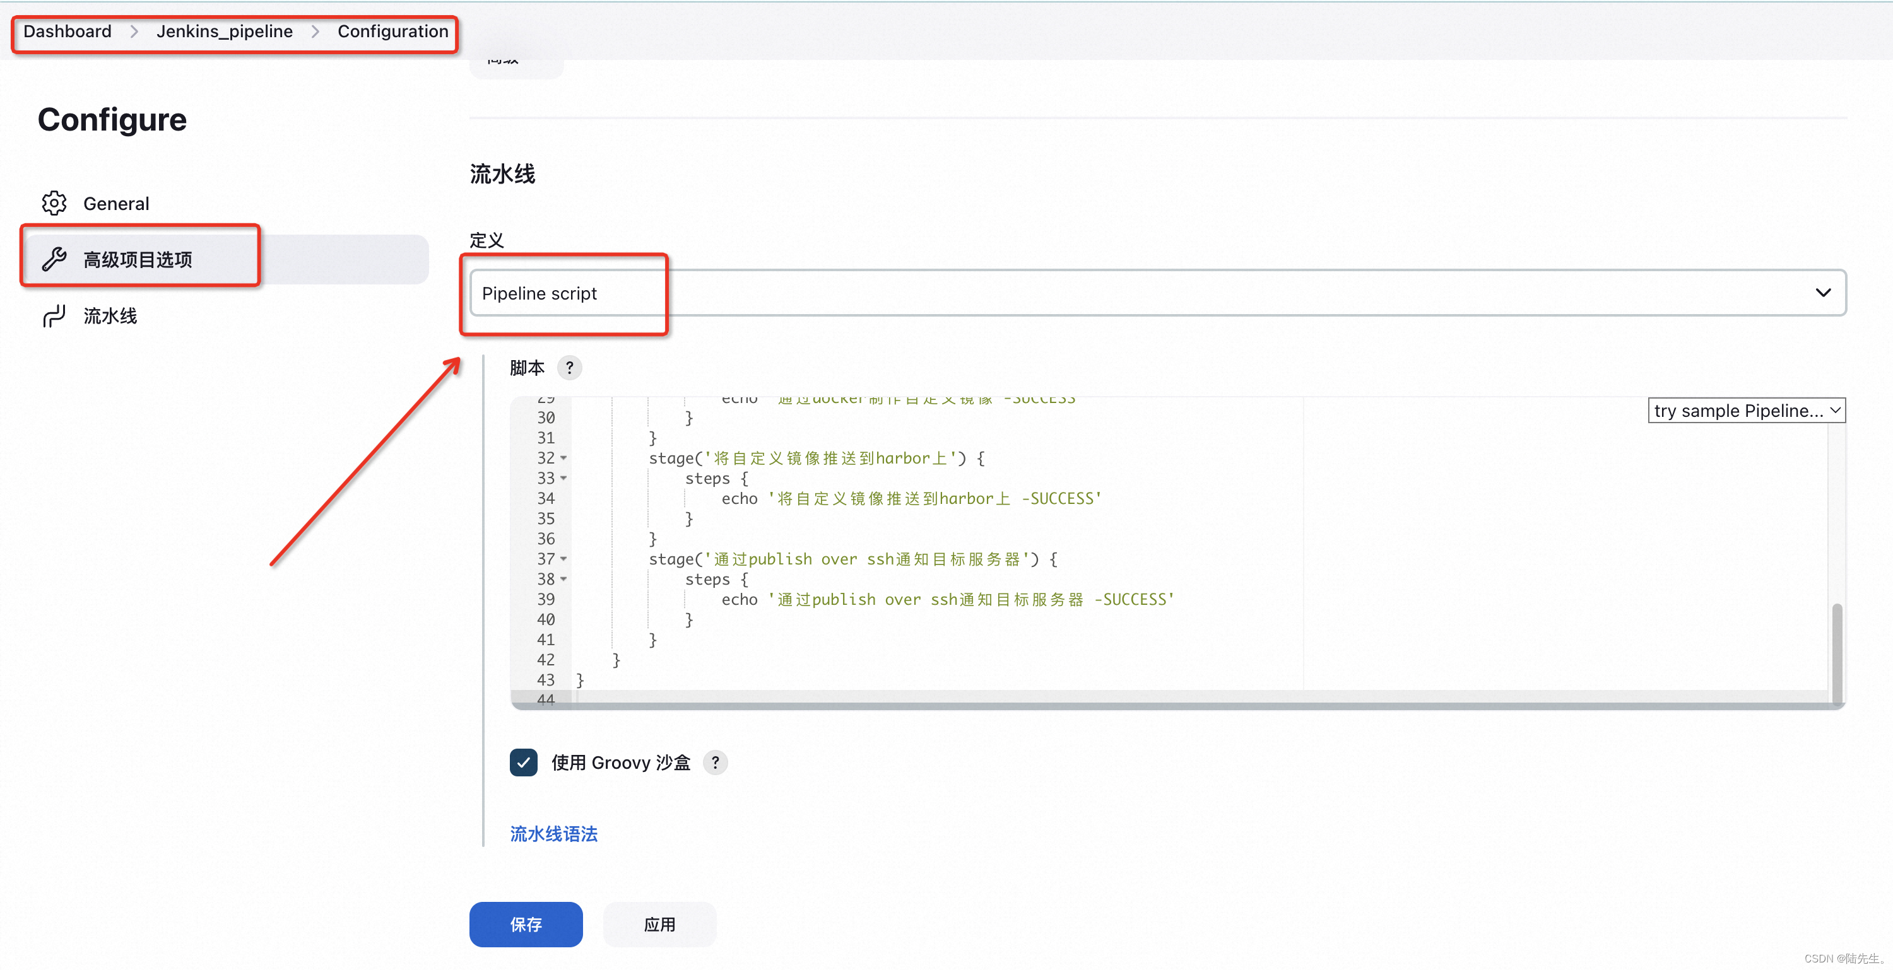Click the 流水线 pipeline icon in sidebar
This screenshot has width=1893, height=970.
[x=54, y=316]
